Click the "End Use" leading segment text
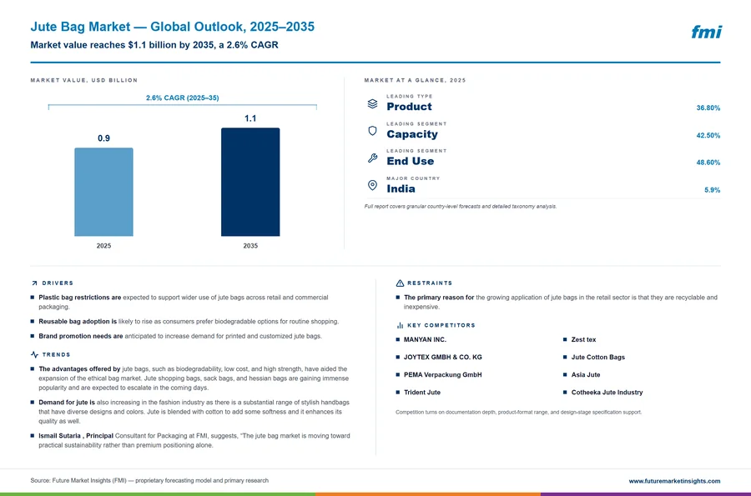The image size is (751, 496). 411,161
